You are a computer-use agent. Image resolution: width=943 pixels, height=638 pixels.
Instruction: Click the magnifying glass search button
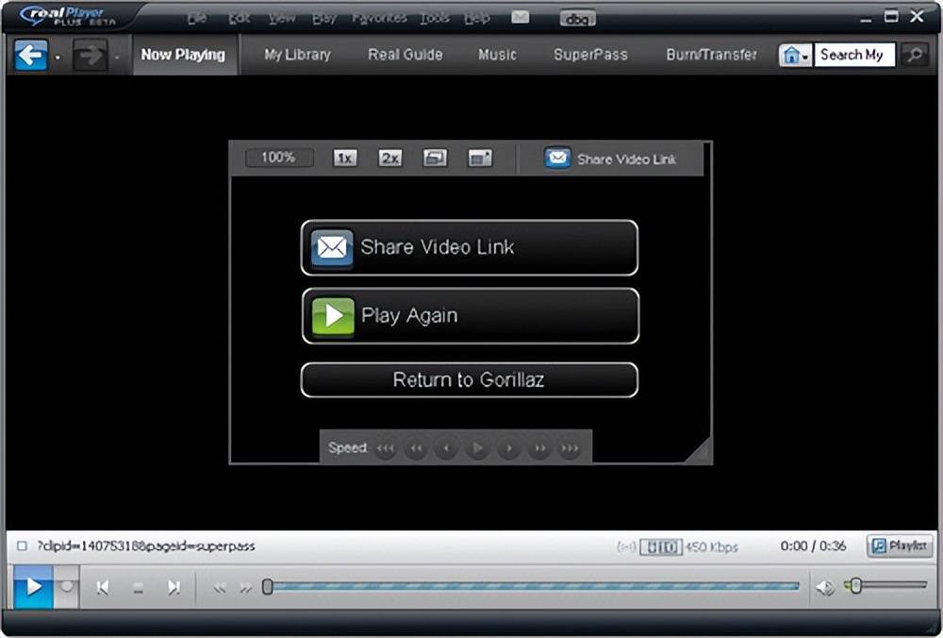915,56
